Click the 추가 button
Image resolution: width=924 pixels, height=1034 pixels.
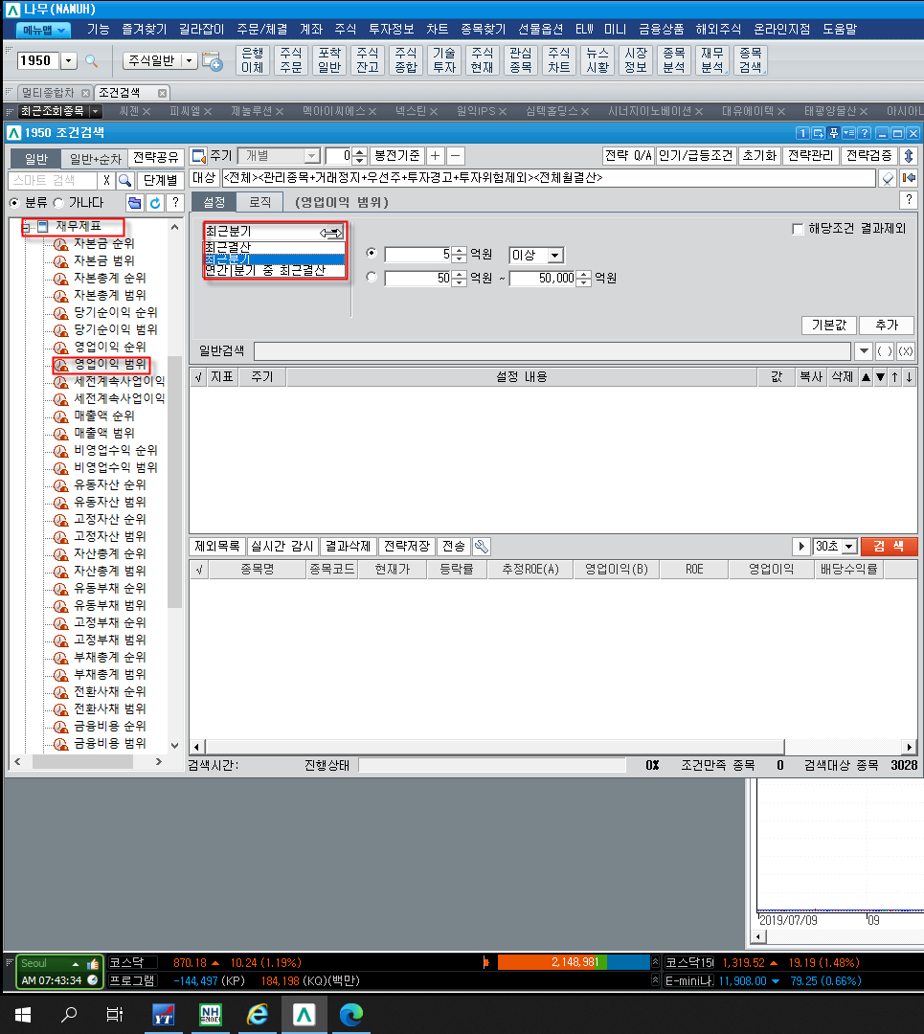tap(886, 326)
